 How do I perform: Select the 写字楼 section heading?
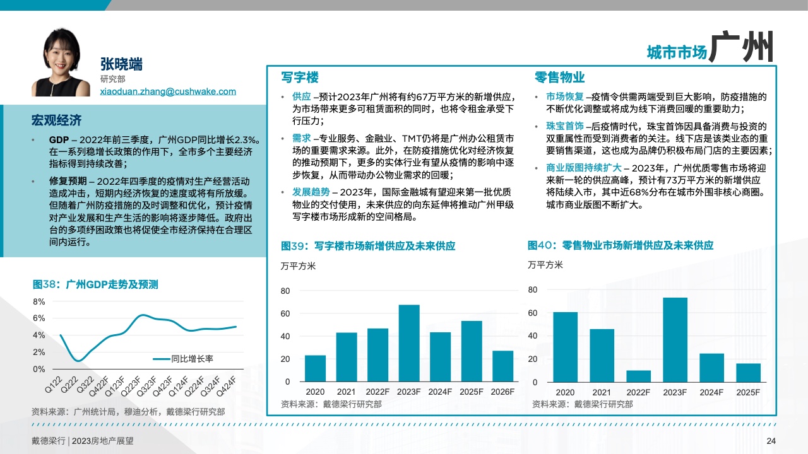[300, 78]
